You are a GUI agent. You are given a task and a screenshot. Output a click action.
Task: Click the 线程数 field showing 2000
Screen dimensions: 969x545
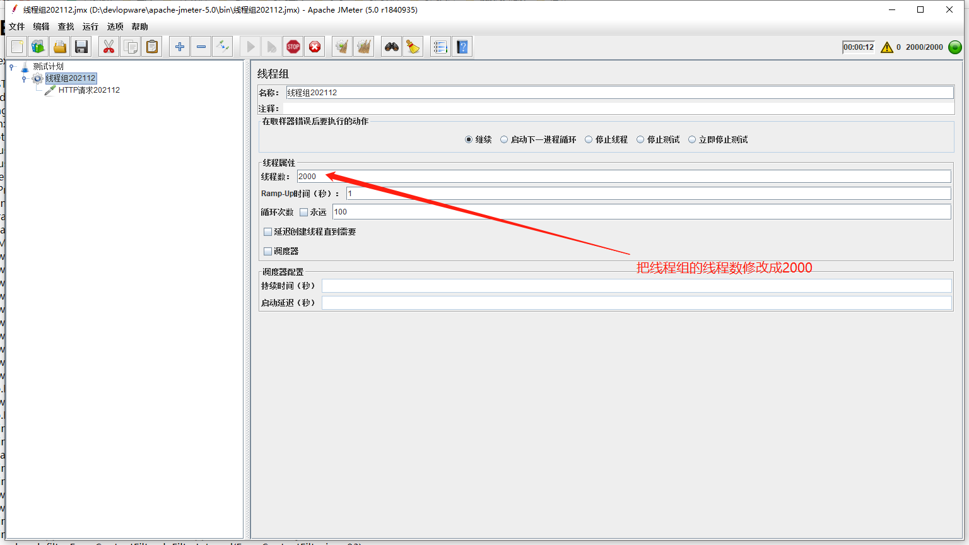624,177
